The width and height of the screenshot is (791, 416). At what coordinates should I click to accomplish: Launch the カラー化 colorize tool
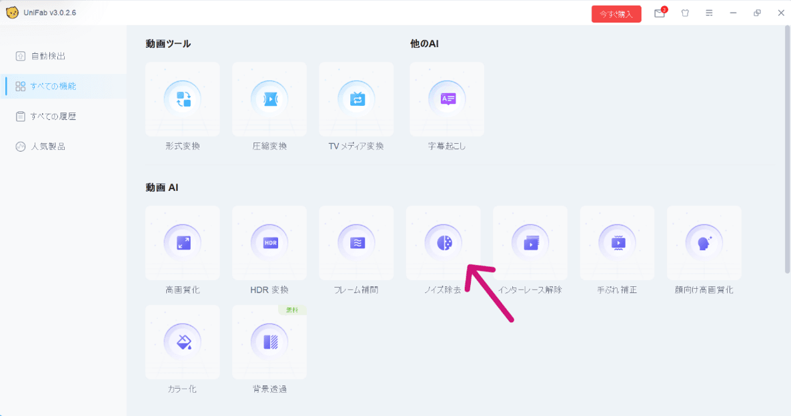click(x=183, y=343)
